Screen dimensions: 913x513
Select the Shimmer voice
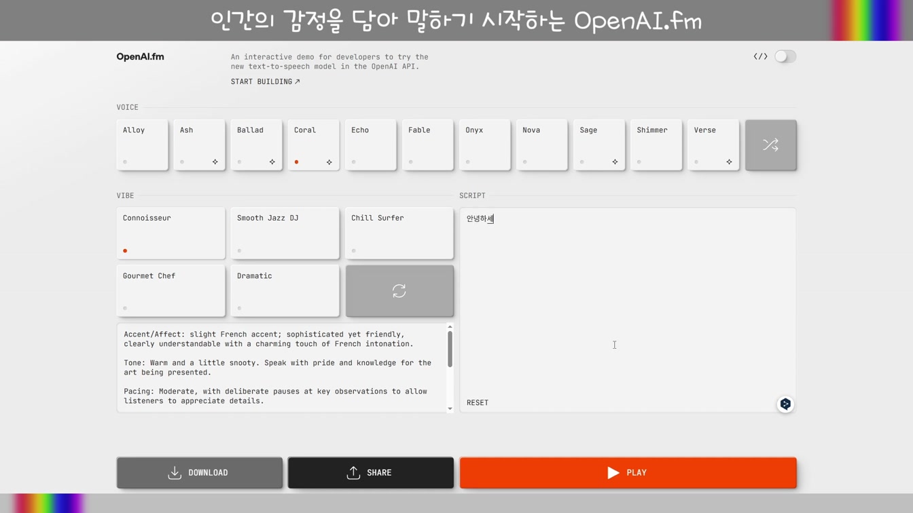(656, 145)
